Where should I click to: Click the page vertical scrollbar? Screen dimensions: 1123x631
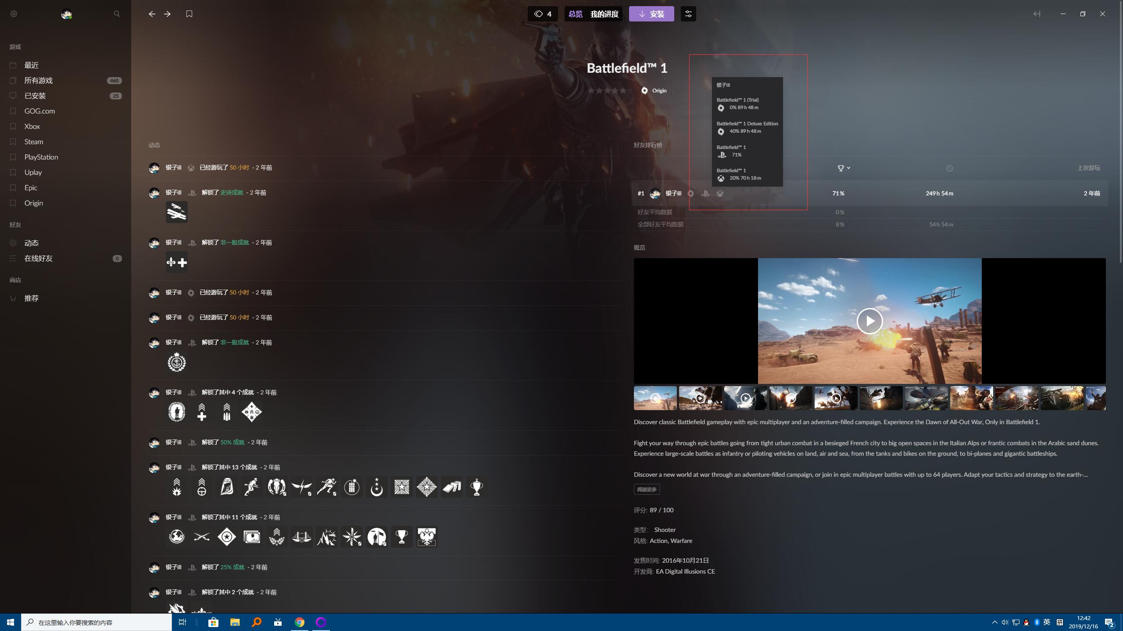pyautogui.click(x=1121, y=131)
